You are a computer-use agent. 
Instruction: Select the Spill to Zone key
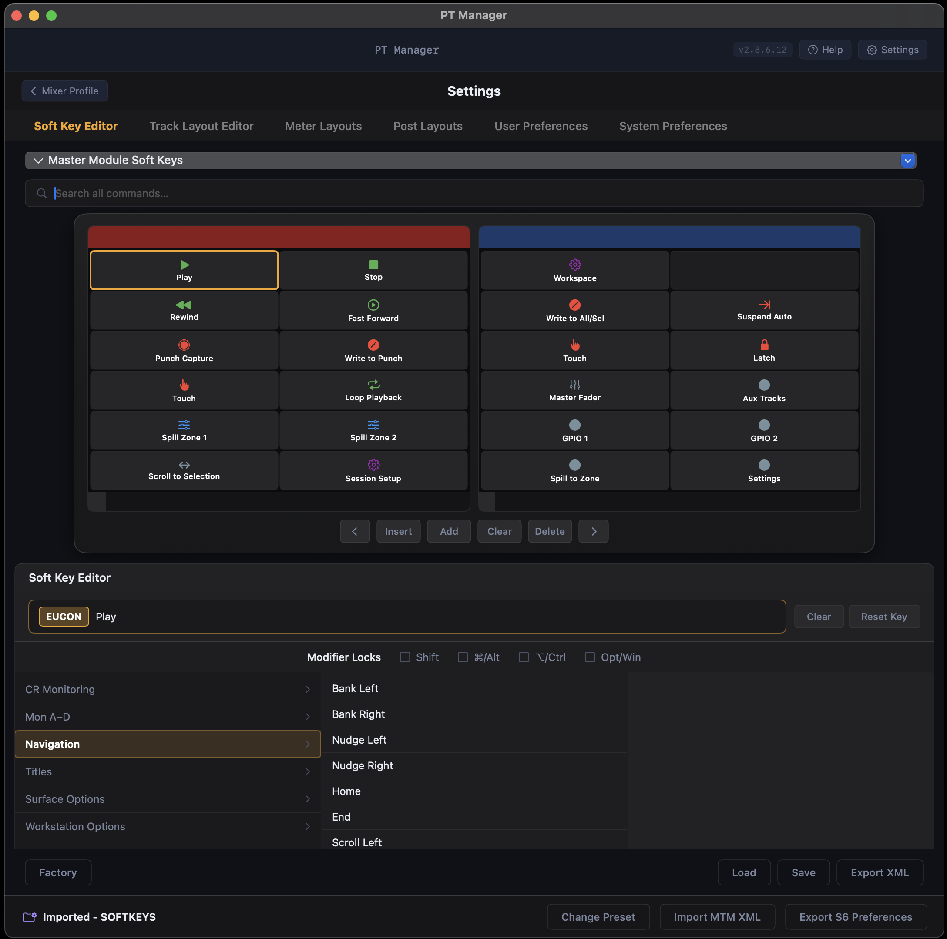tap(574, 470)
